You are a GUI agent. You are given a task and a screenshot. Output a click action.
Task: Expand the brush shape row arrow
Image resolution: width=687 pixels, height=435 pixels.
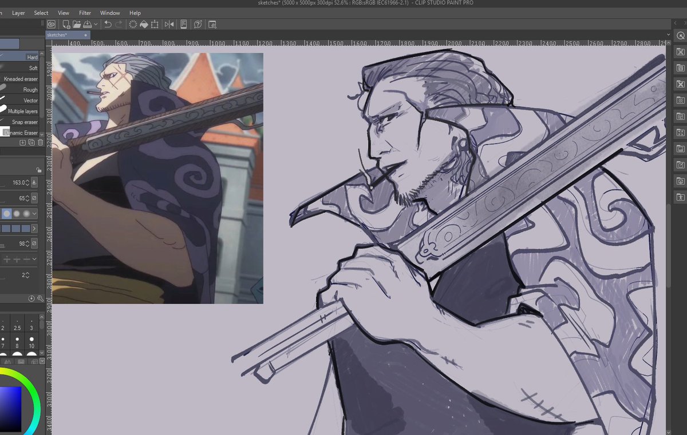tap(34, 229)
